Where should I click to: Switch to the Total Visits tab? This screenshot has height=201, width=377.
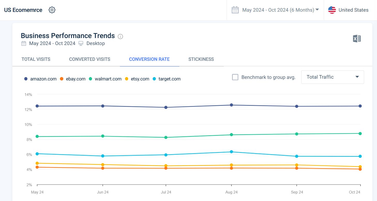click(x=36, y=59)
